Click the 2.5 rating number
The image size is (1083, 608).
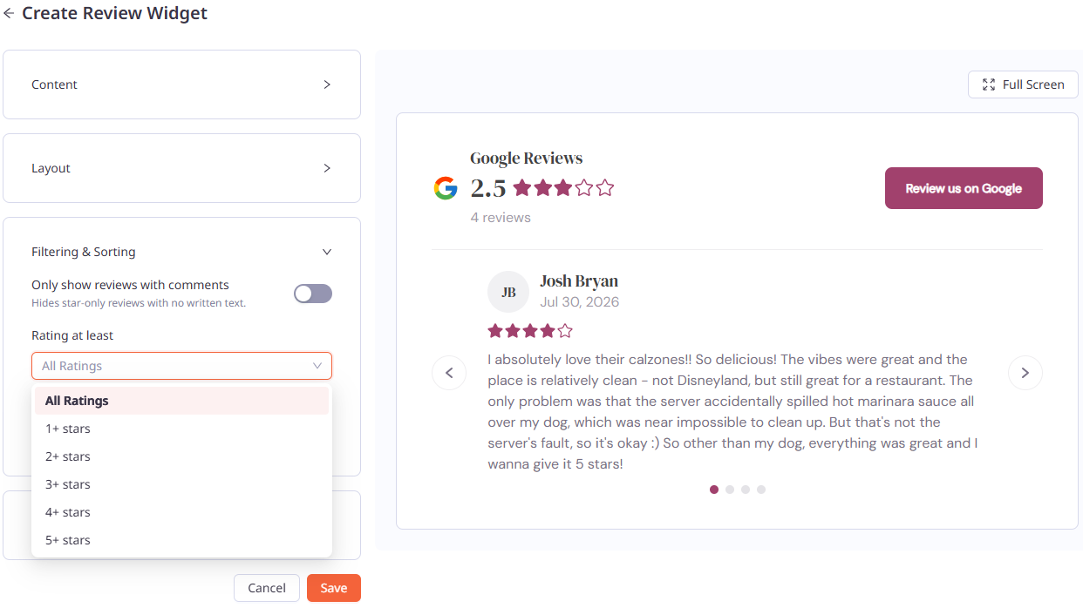tap(488, 188)
